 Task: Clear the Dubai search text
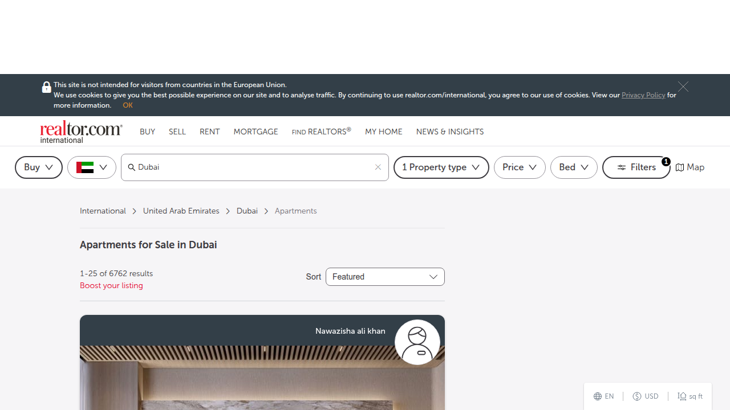tap(378, 167)
